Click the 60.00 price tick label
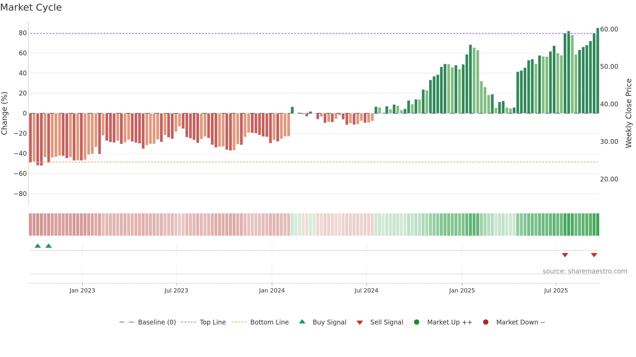Screen dimensions: 636x357 [x=609, y=29]
